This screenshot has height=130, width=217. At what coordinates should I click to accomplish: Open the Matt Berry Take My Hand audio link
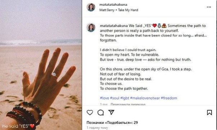119,10
